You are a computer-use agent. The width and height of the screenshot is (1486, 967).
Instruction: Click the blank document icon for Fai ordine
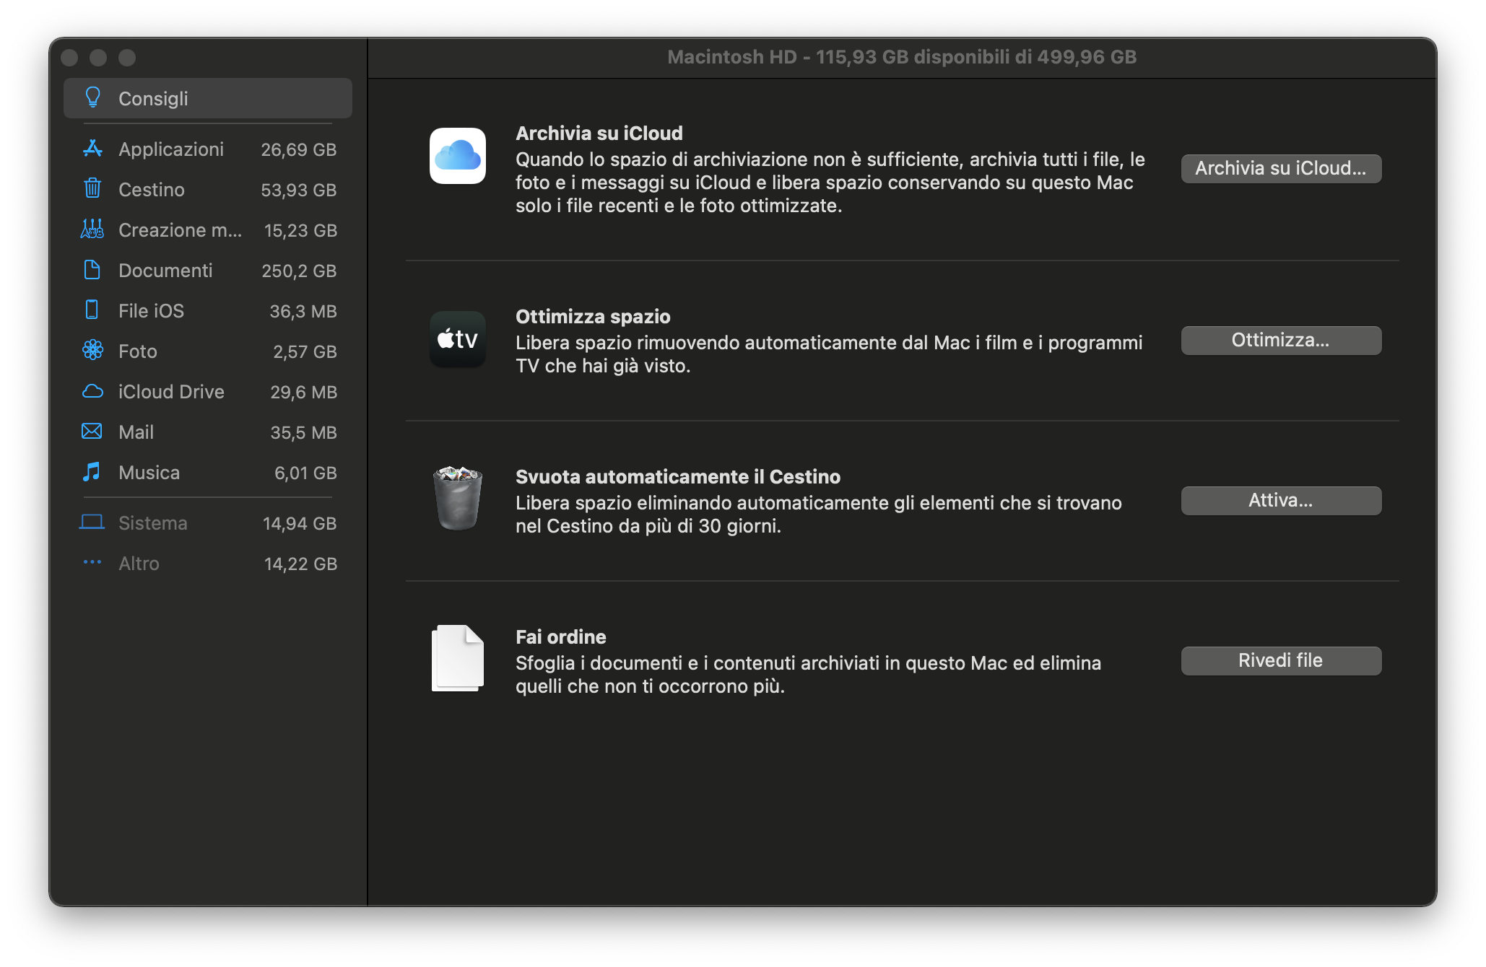[458, 658]
